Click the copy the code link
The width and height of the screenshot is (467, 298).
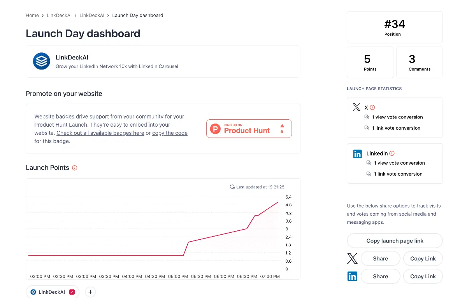click(170, 133)
